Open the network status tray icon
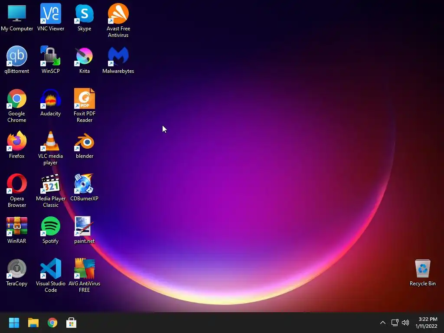This screenshot has width=444, height=333. click(x=395, y=323)
